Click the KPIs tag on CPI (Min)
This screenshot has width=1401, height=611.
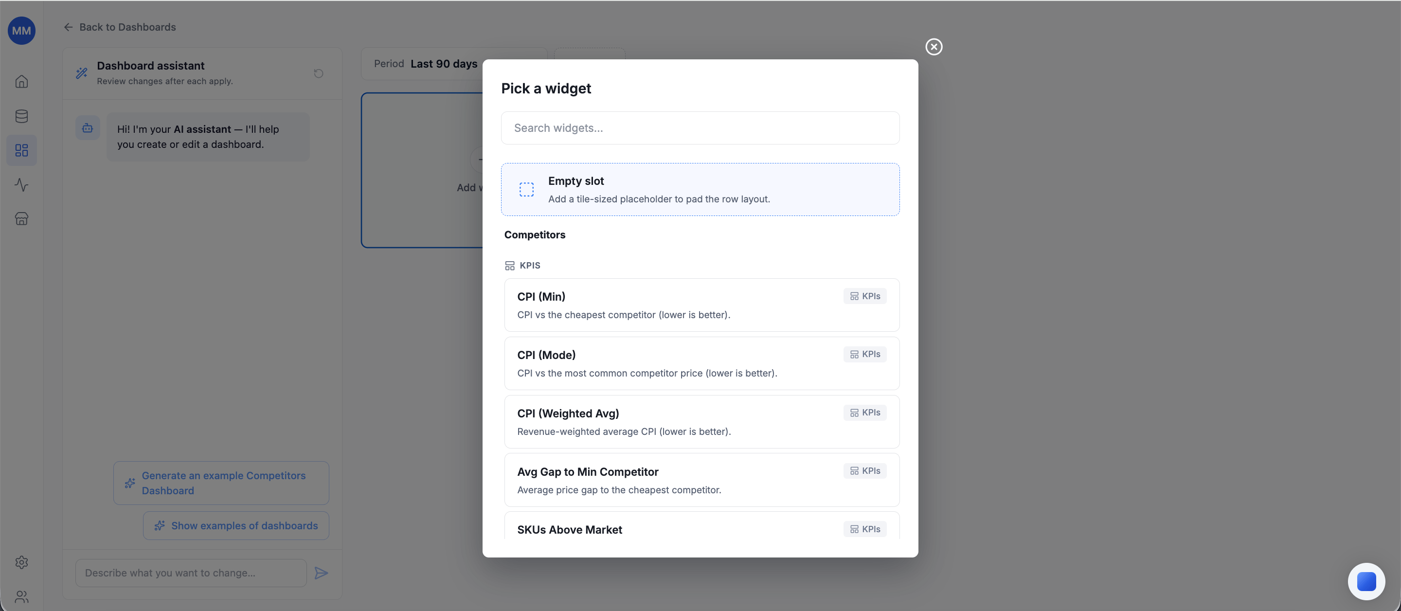coord(865,296)
